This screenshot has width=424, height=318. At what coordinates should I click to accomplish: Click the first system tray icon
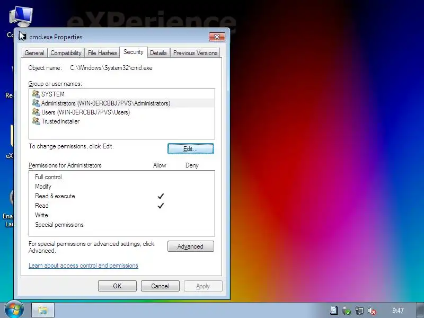[334, 311]
